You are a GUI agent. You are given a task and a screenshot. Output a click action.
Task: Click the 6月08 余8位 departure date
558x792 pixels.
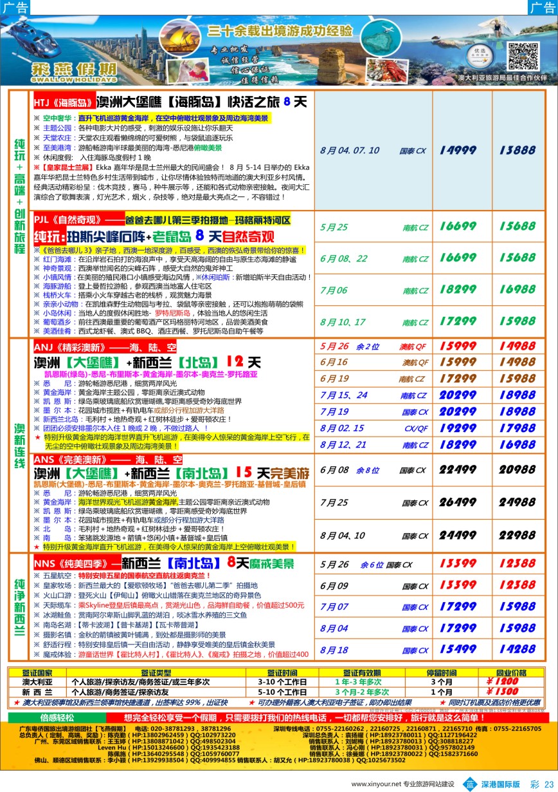(350, 471)
